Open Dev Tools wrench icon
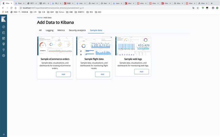 pyautogui.click(x=3, y=50)
